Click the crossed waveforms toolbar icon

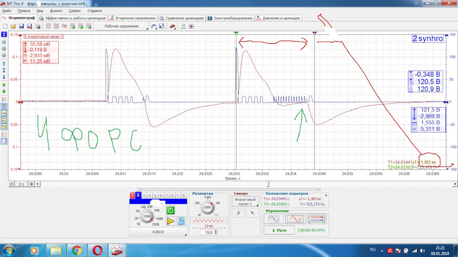pyautogui.click(x=56, y=26)
